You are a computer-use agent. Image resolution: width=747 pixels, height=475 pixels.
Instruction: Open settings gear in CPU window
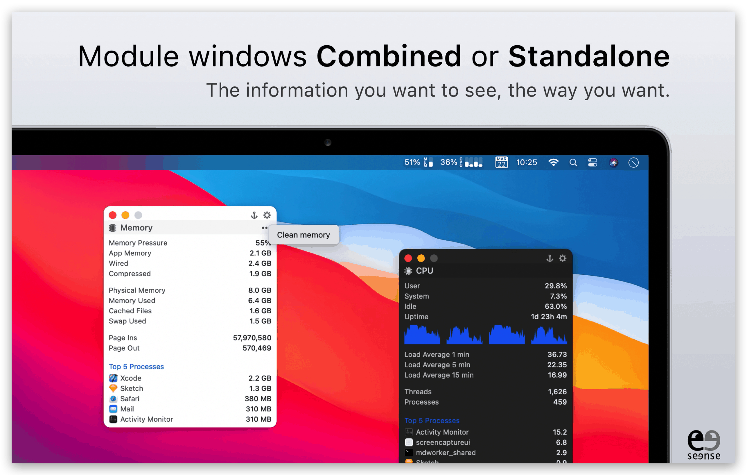point(563,258)
